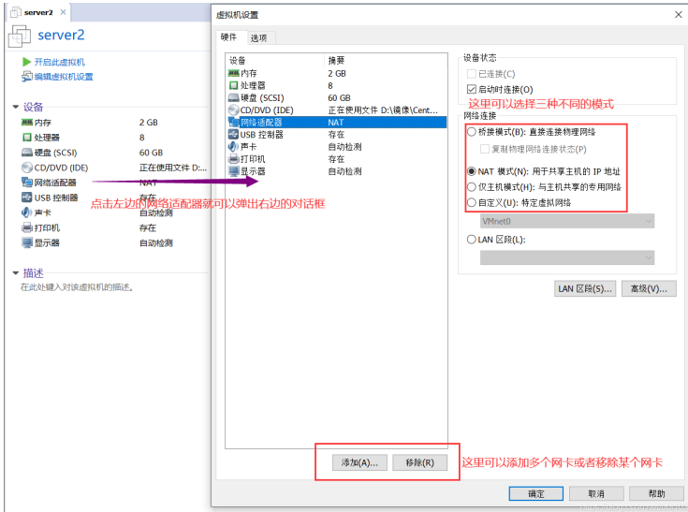The height and width of the screenshot is (512, 688).
Task: Select network adapter icon in dialog list
Action: [233, 122]
